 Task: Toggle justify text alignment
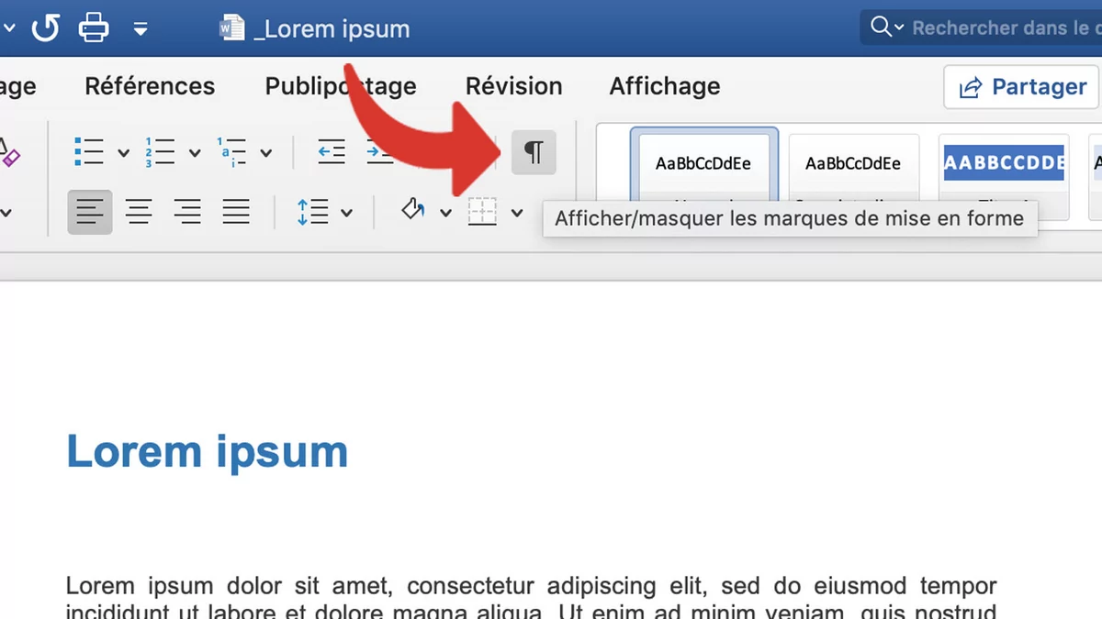click(x=236, y=213)
